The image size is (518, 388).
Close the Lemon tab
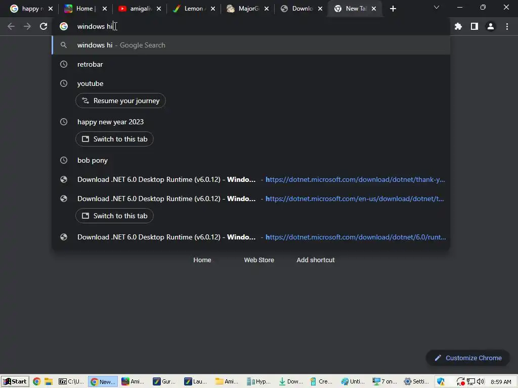(x=213, y=9)
